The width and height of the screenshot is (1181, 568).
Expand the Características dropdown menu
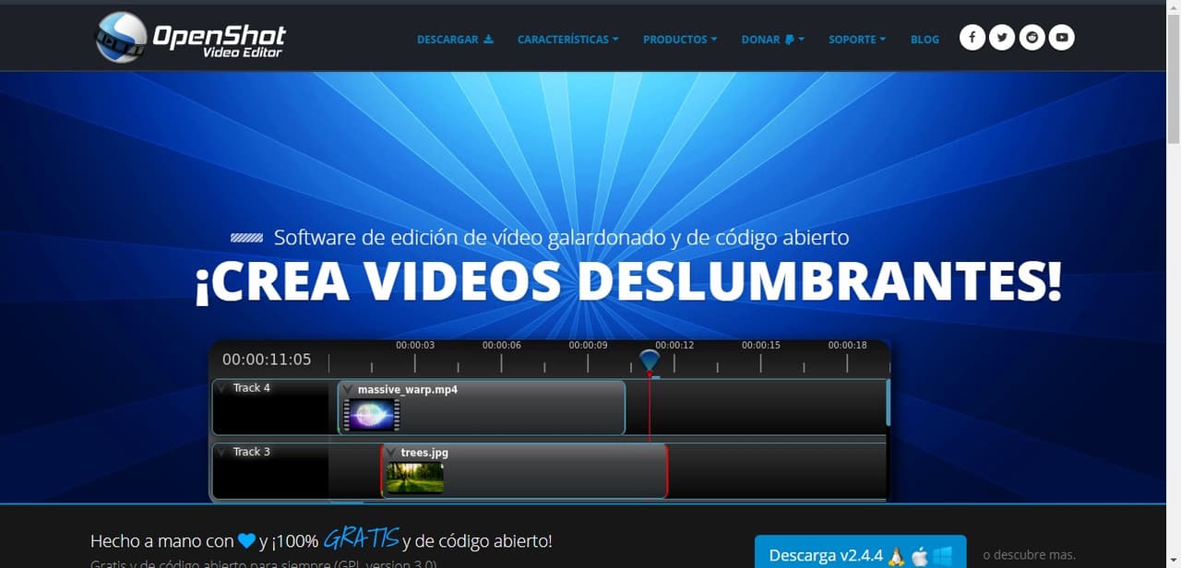[x=567, y=40]
